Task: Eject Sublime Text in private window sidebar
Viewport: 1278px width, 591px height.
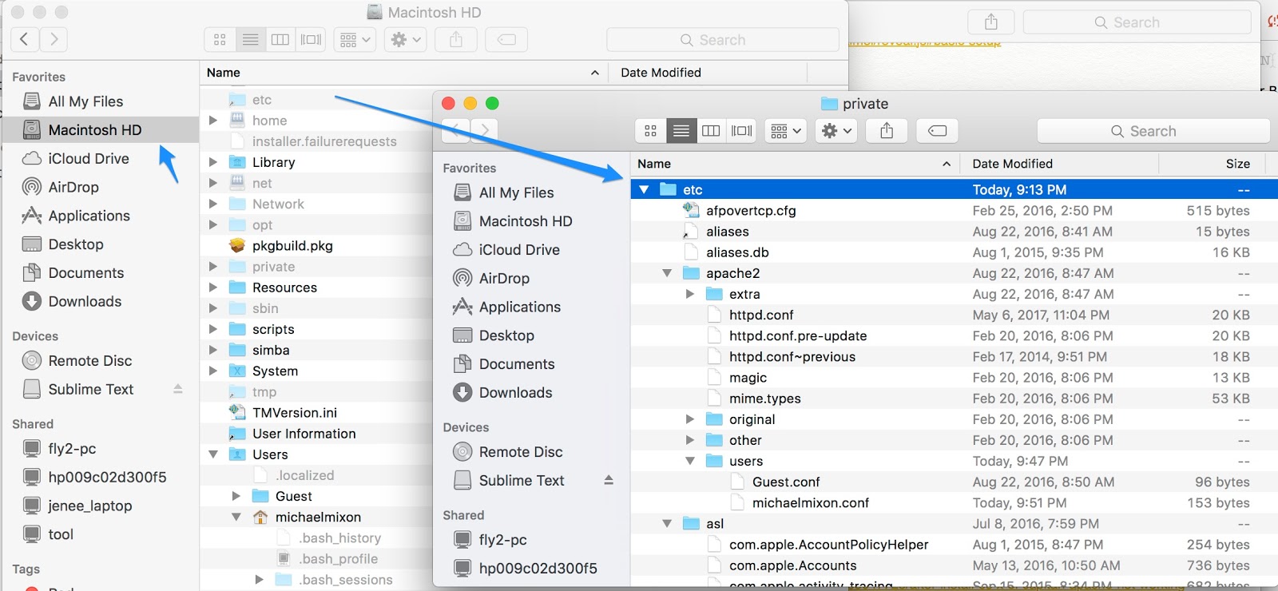Action: [x=609, y=481]
